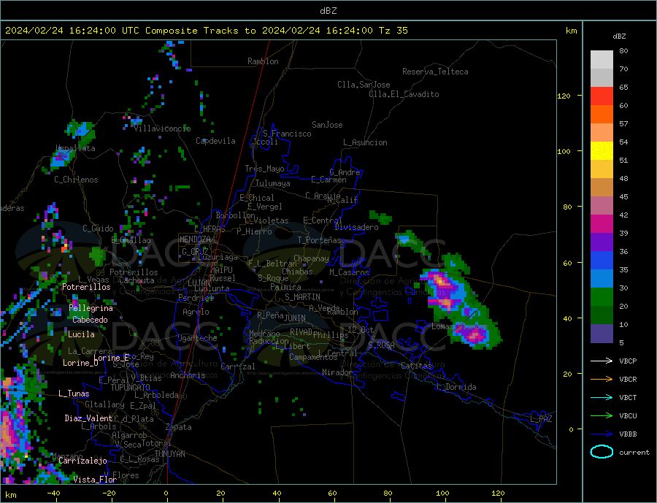
Task: Click the 'LUJAN' map label
Action: coord(199,283)
